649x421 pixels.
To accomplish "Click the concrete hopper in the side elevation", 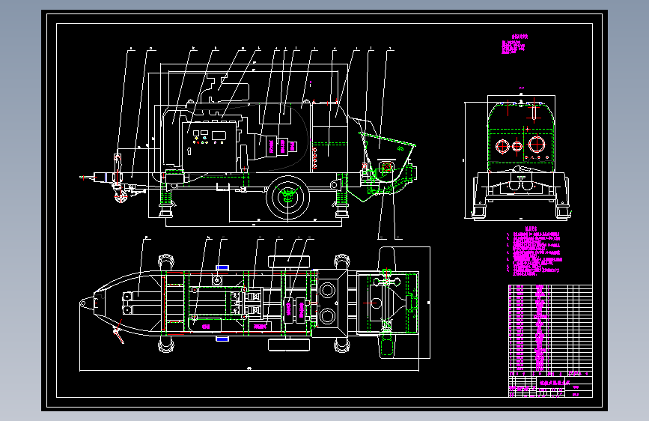I will [x=389, y=159].
